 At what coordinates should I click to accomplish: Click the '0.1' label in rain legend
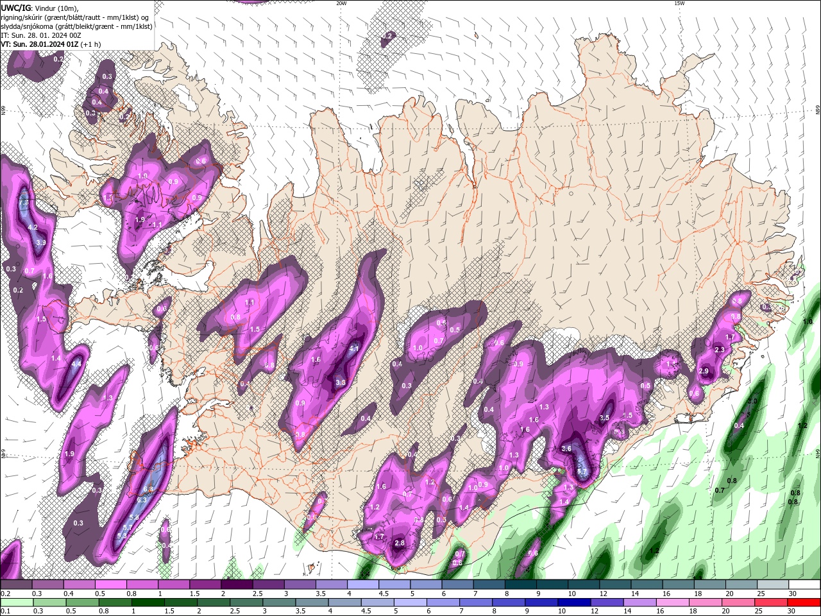pos(5,612)
